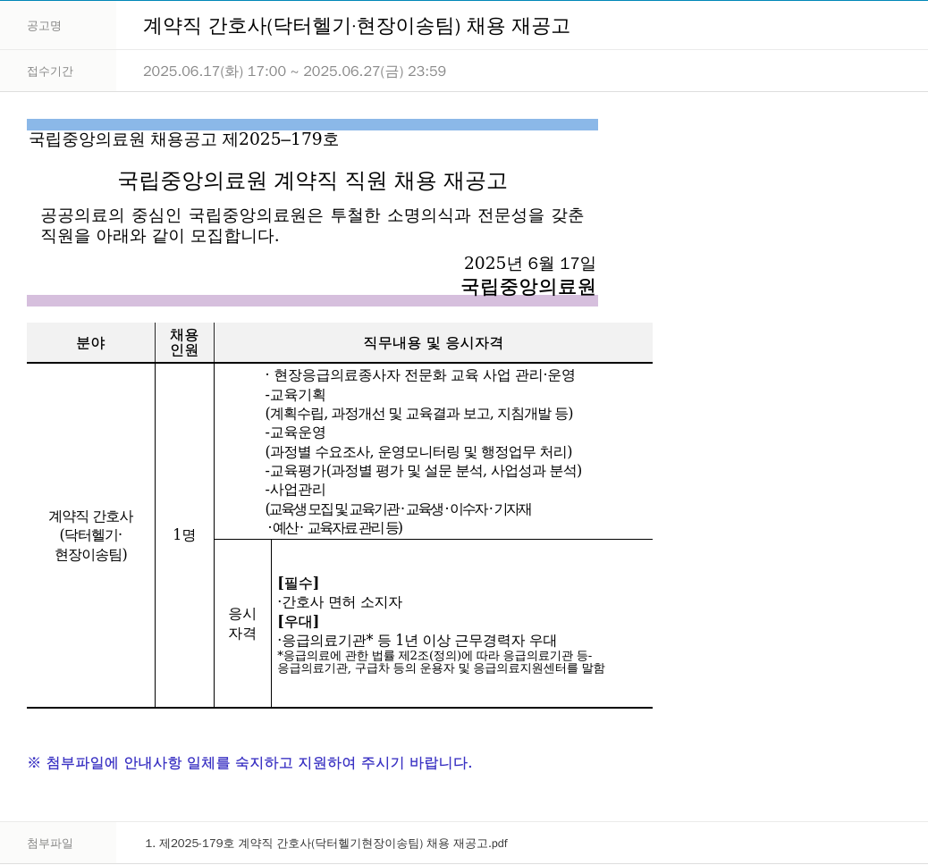Click the blue notice 첨부파일에 안내사항 일체를 숙지
Image resolution: width=928 pixels, height=865 pixels.
click(x=249, y=762)
